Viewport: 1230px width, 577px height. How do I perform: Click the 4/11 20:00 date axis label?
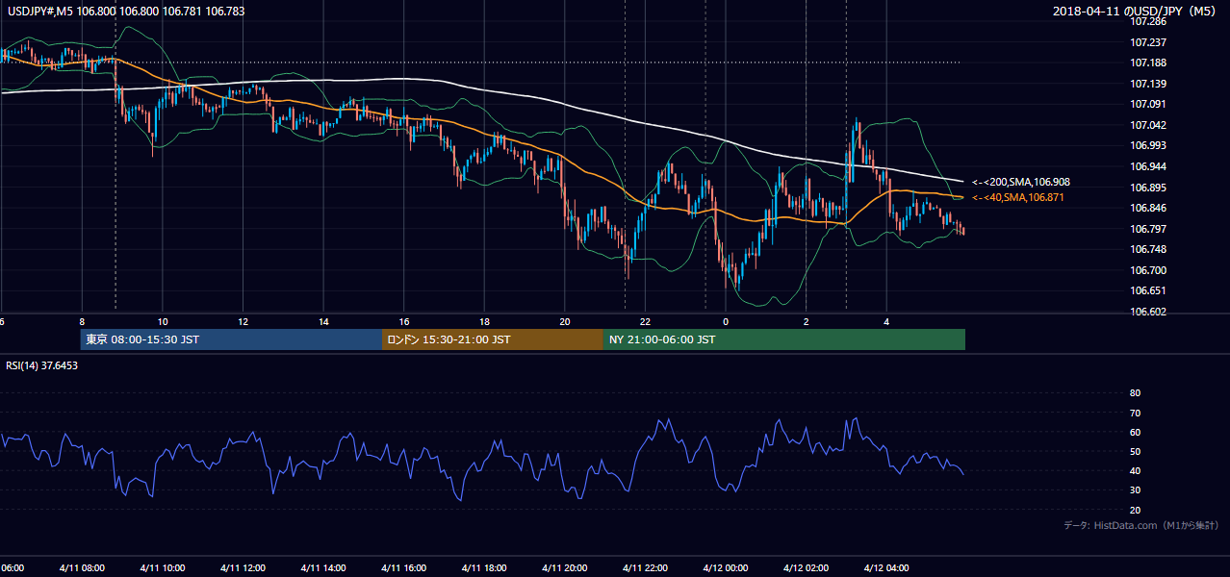565,567
